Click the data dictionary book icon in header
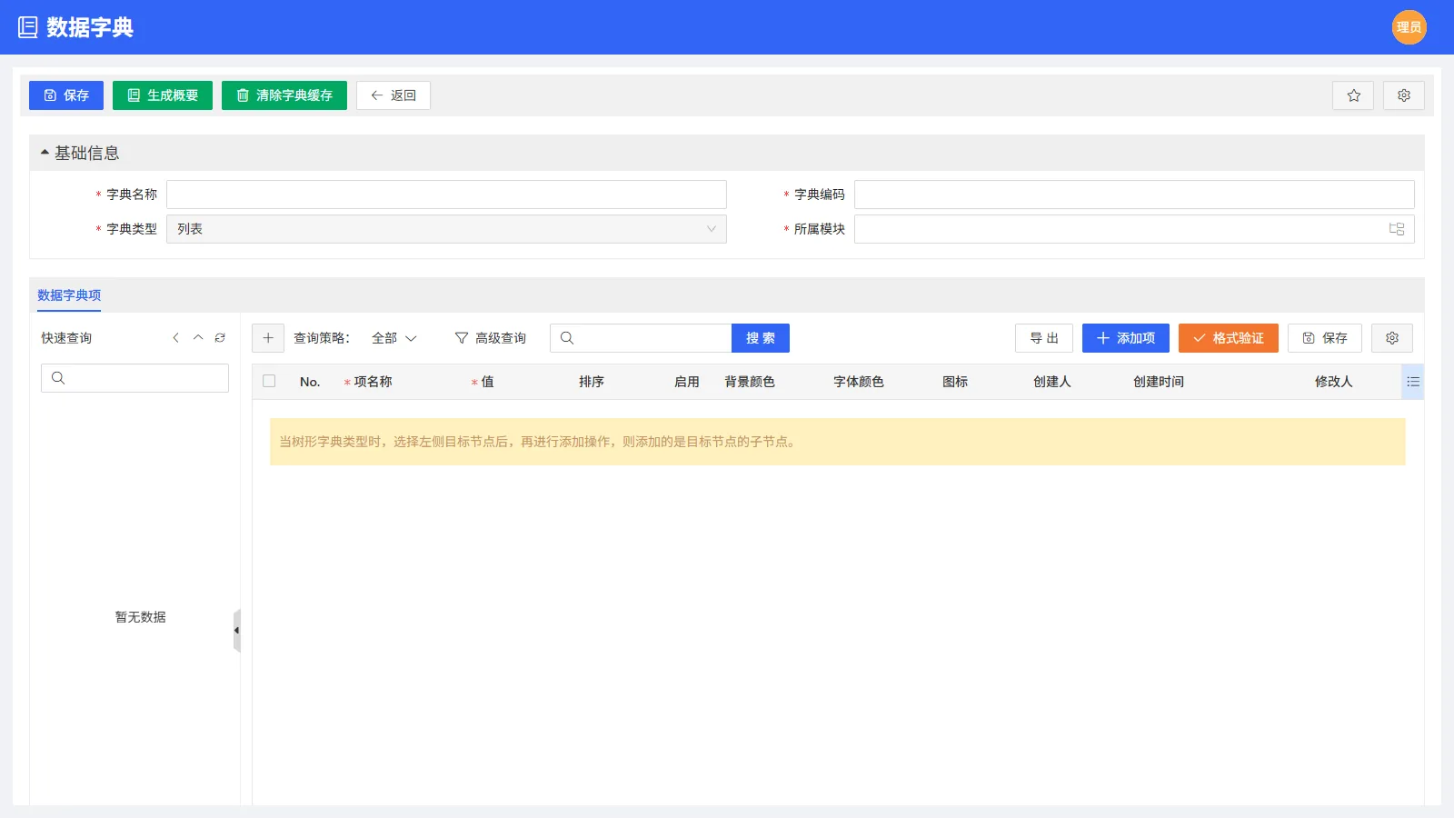Viewport: 1454px width, 818px height. click(28, 27)
